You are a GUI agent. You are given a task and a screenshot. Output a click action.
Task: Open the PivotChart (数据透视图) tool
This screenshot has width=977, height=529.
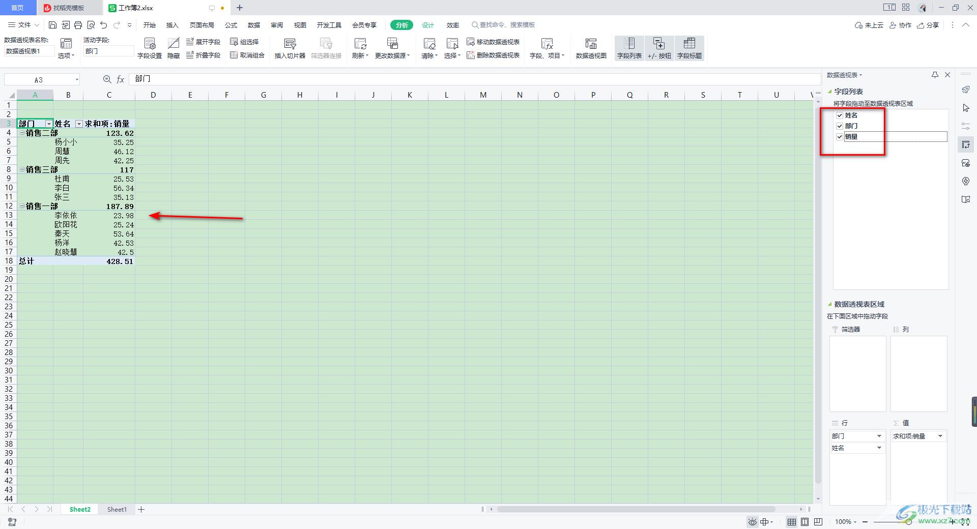coord(591,48)
